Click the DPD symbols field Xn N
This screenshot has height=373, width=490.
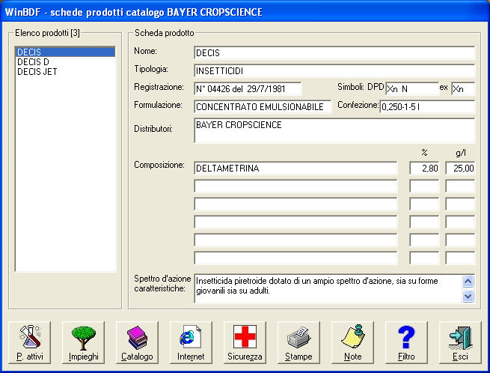(412, 89)
